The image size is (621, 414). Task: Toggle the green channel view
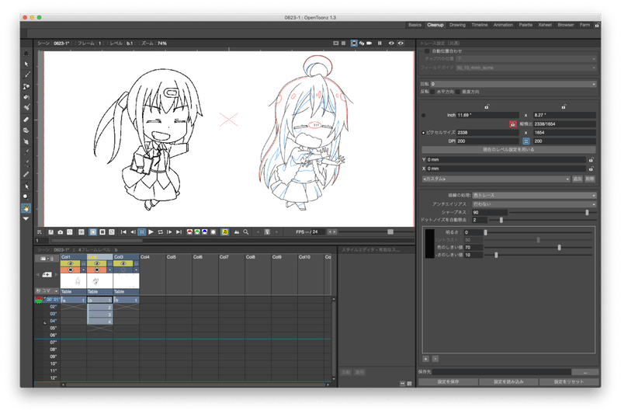[x=197, y=232]
